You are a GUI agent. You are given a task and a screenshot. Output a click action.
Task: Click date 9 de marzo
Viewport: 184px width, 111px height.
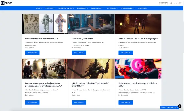[x=76, y=95]
